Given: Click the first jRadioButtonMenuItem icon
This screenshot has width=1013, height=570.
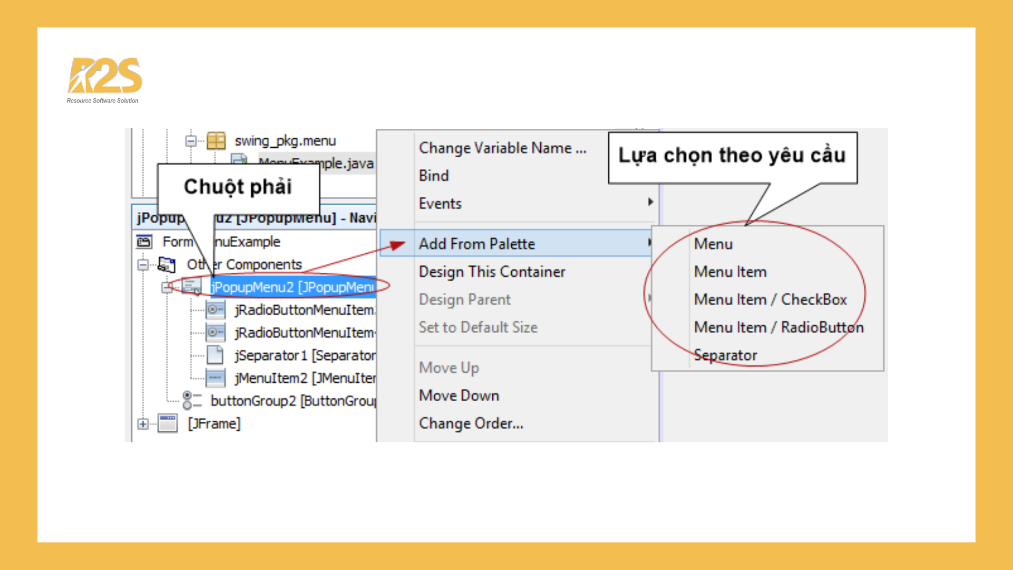Looking at the screenshot, I should [x=215, y=310].
